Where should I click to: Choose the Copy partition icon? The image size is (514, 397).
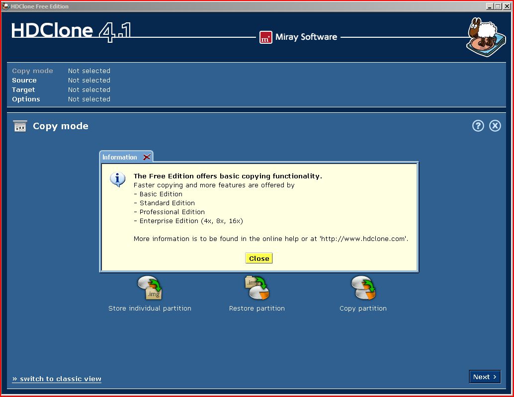tap(363, 288)
